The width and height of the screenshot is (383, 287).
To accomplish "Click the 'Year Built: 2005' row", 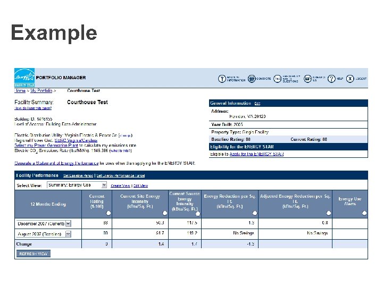I will tap(288, 124).
